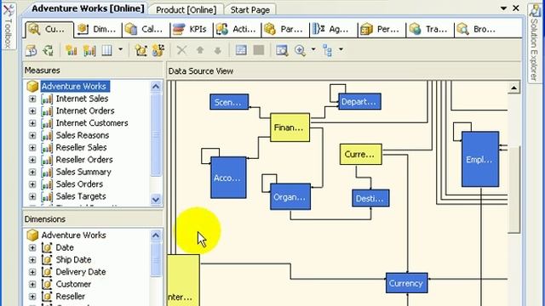545x306 pixels.
Task: Open the Start Page document tab
Action: (250, 10)
